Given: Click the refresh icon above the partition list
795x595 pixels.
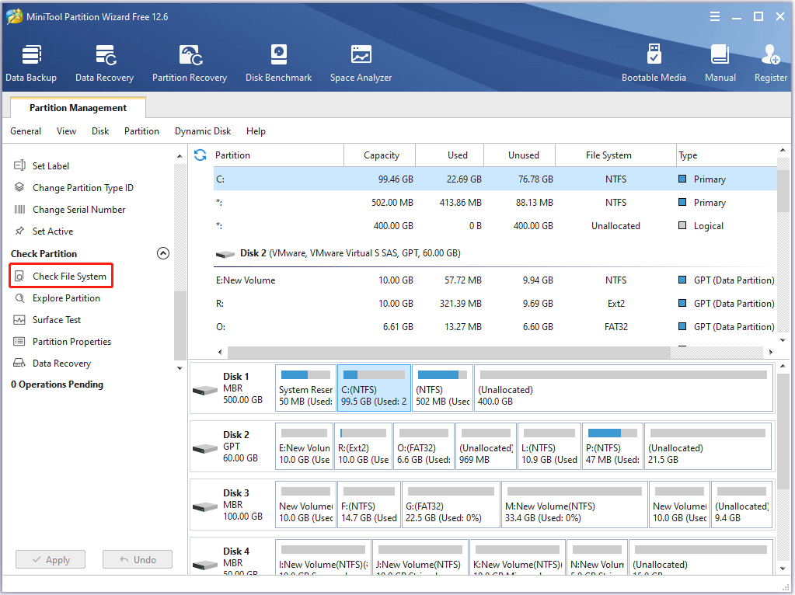Looking at the screenshot, I should (200, 155).
